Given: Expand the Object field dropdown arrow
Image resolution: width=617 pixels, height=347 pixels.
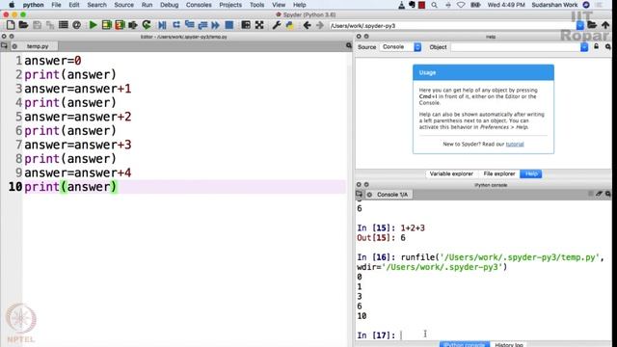Looking at the screenshot, I should click(x=584, y=47).
